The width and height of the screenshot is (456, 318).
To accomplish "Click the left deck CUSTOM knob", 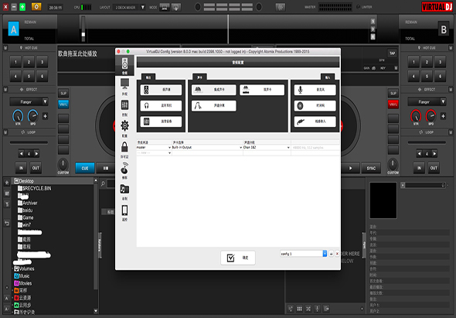I will click(63, 165).
